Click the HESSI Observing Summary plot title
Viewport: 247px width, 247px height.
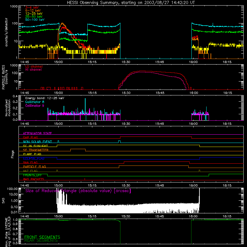point(131,3)
